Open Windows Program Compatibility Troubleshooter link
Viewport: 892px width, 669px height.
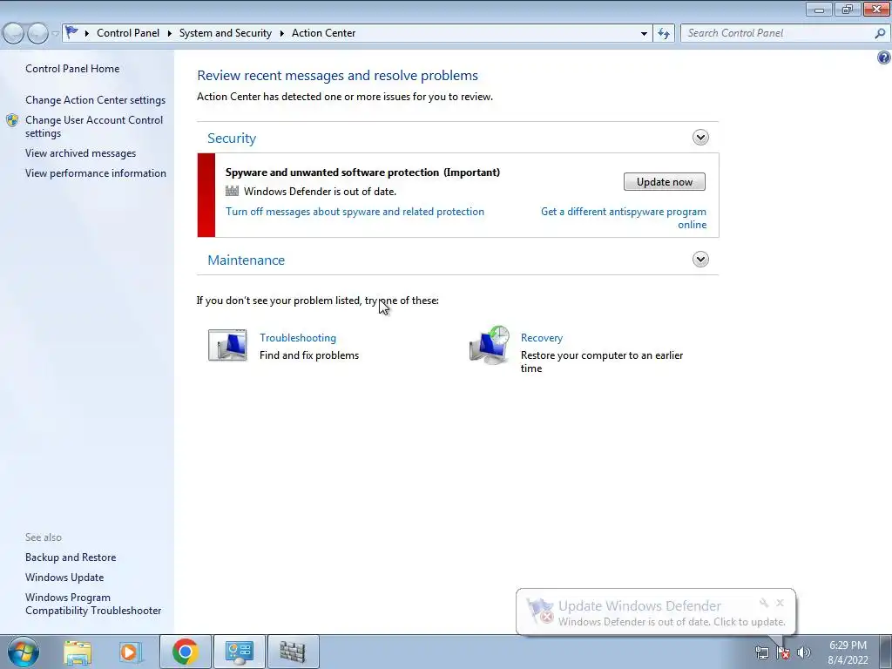click(93, 604)
